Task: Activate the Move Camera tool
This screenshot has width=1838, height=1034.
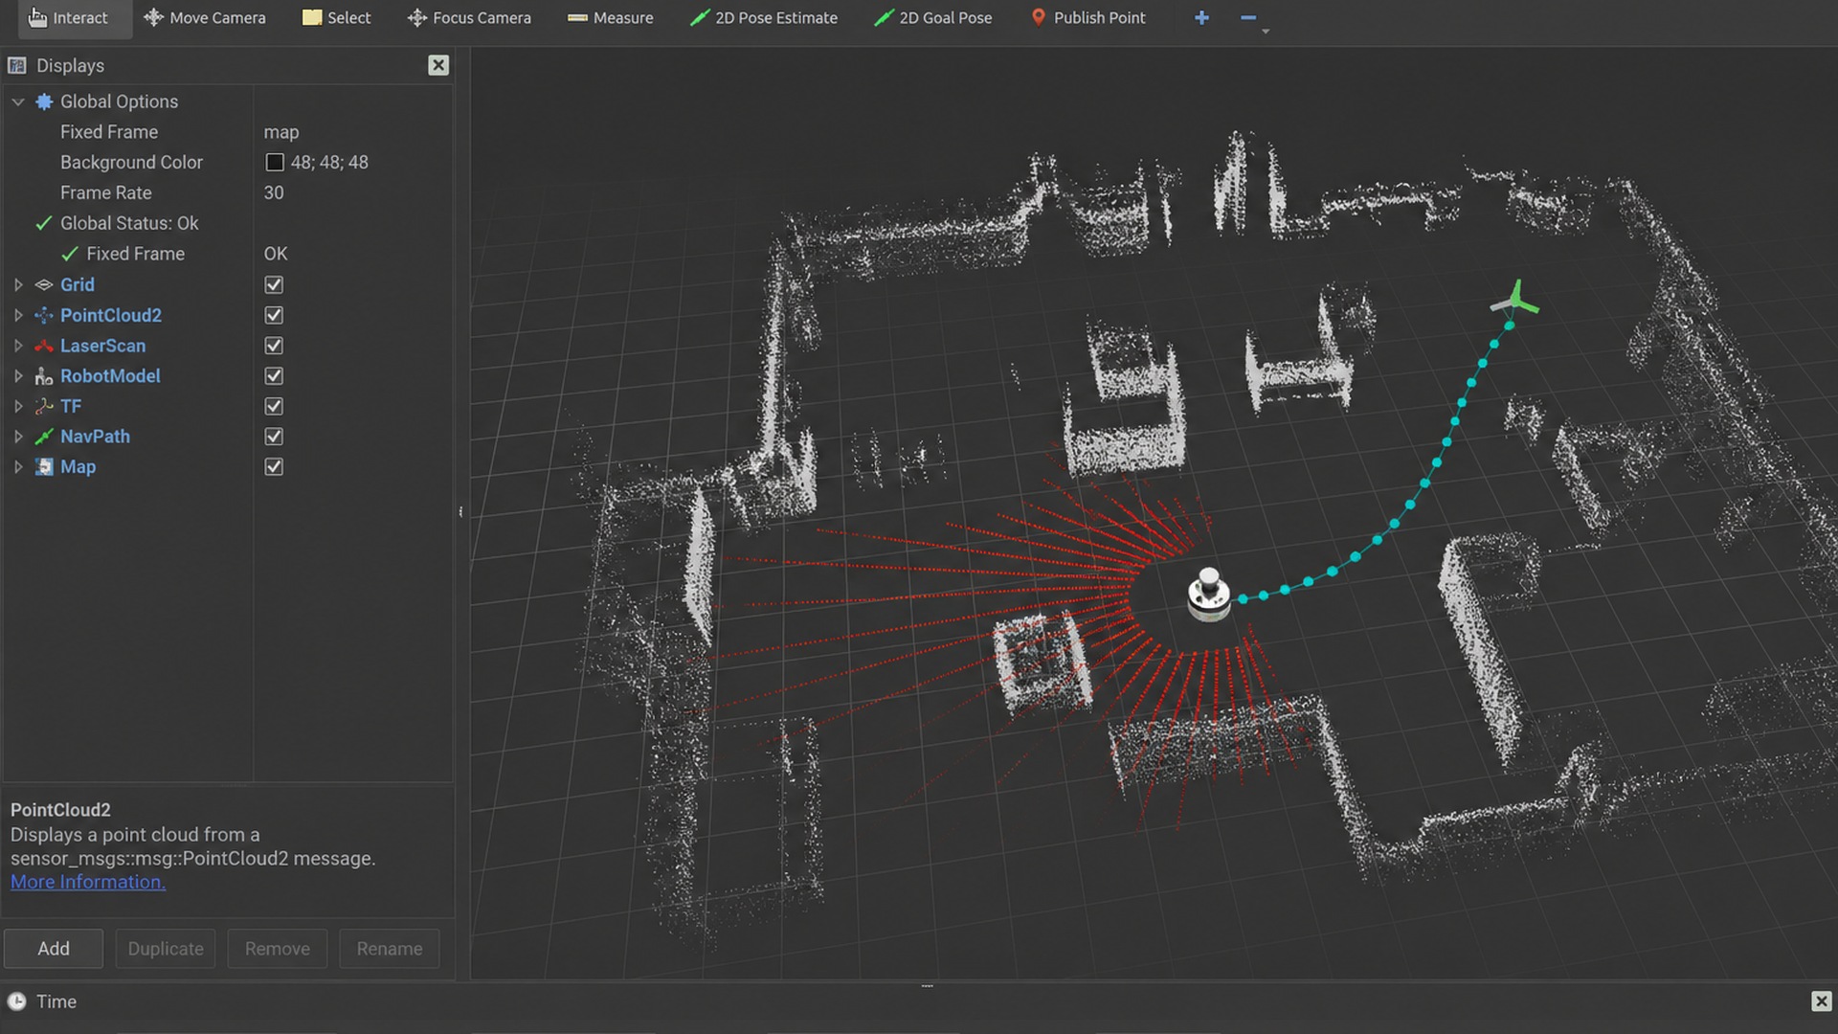Action: pyautogui.click(x=205, y=17)
